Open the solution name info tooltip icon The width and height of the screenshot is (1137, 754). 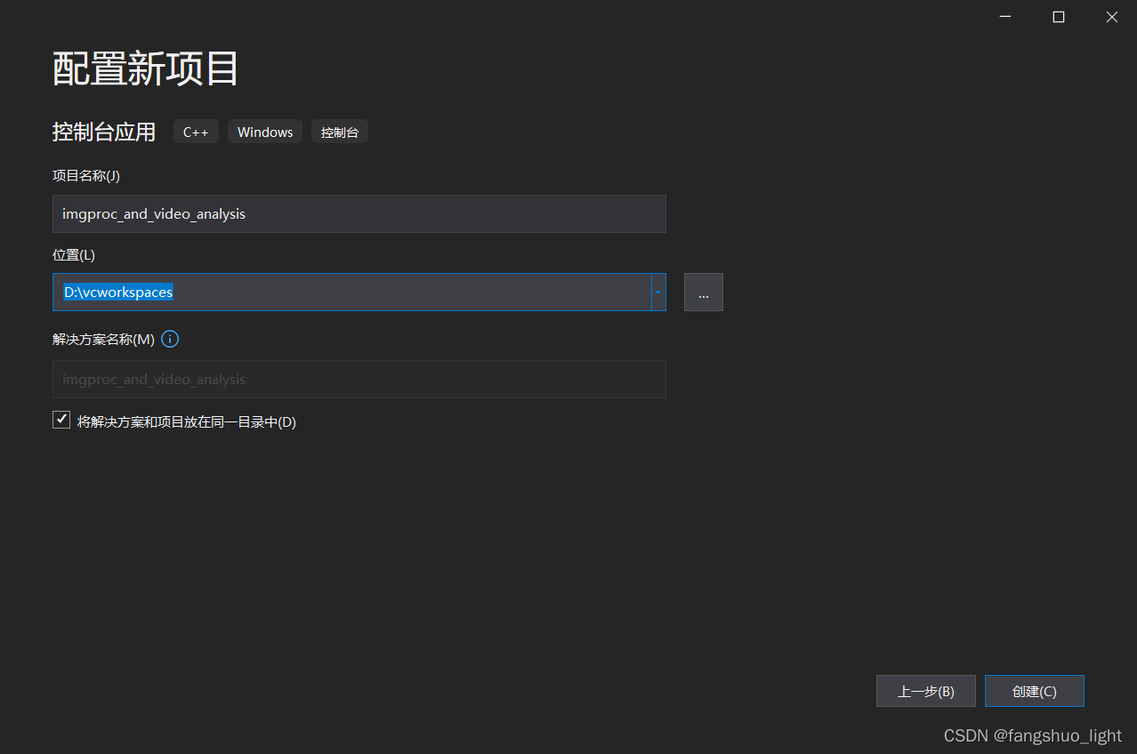169,338
